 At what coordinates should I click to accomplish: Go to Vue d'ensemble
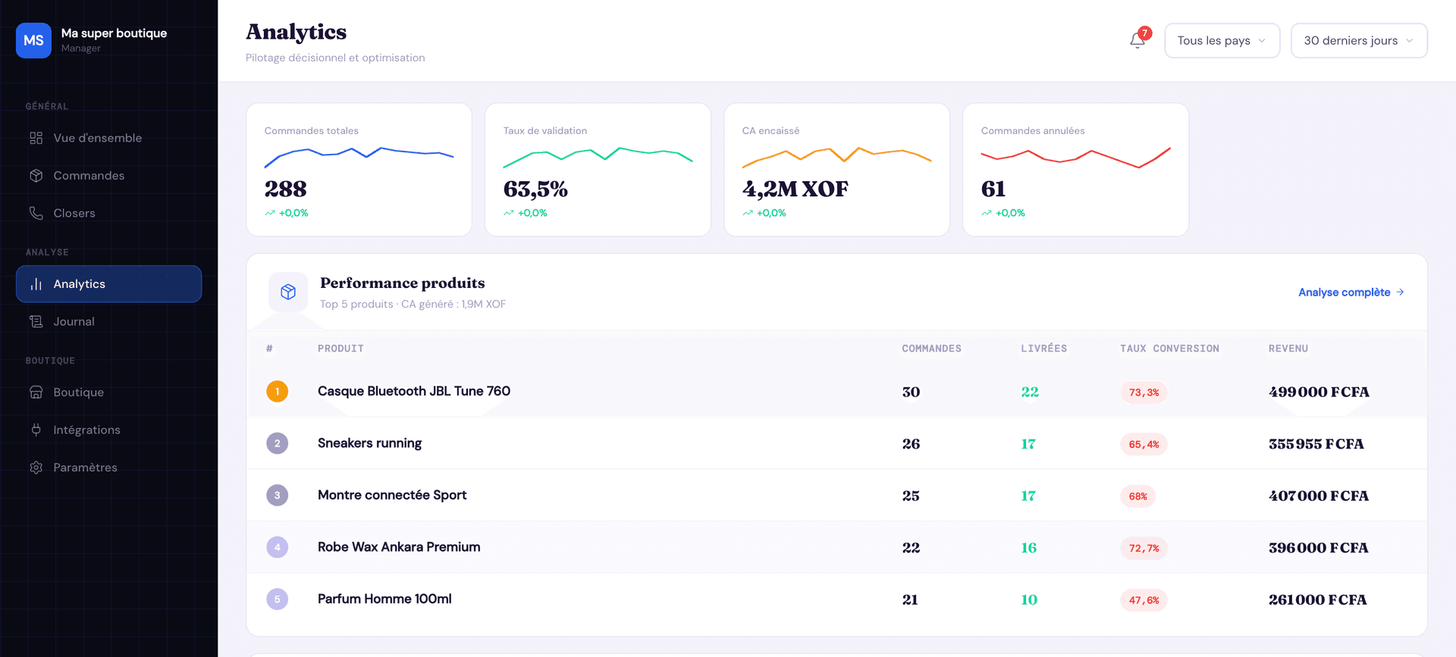[x=109, y=138]
